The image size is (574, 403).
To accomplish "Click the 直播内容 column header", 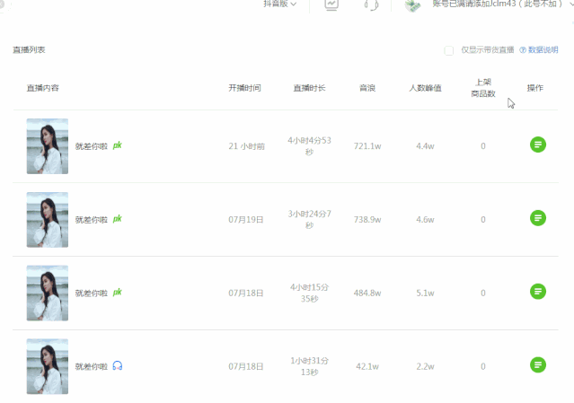I will [x=43, y=88].
